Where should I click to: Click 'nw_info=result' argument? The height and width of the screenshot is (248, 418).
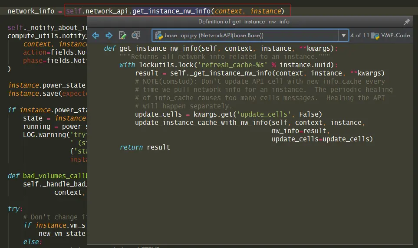pyautogui.click(x=299, y=131)
